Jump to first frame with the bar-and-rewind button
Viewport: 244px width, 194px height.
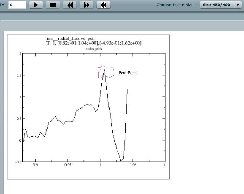click(x=104, y=5)
